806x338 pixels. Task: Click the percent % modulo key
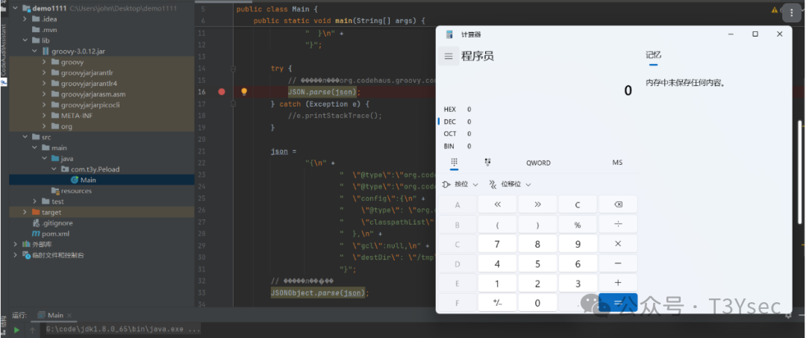tap(578, 225)
